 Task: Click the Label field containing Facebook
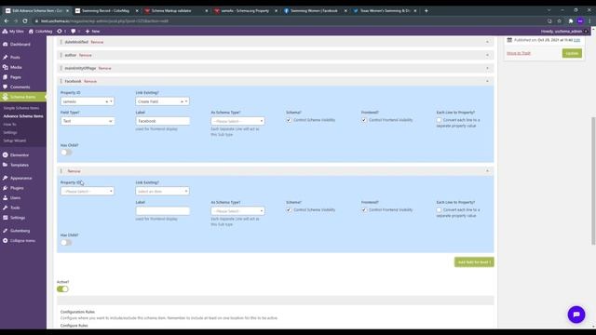(x=163, y=121)
